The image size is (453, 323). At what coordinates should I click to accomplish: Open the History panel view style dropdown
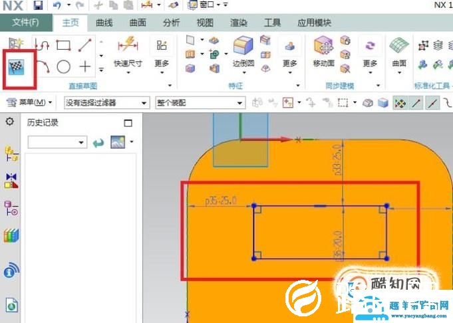click(132, 142)
